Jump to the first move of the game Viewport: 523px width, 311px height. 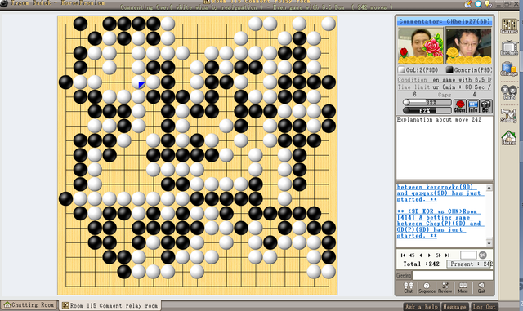point(403,255)
